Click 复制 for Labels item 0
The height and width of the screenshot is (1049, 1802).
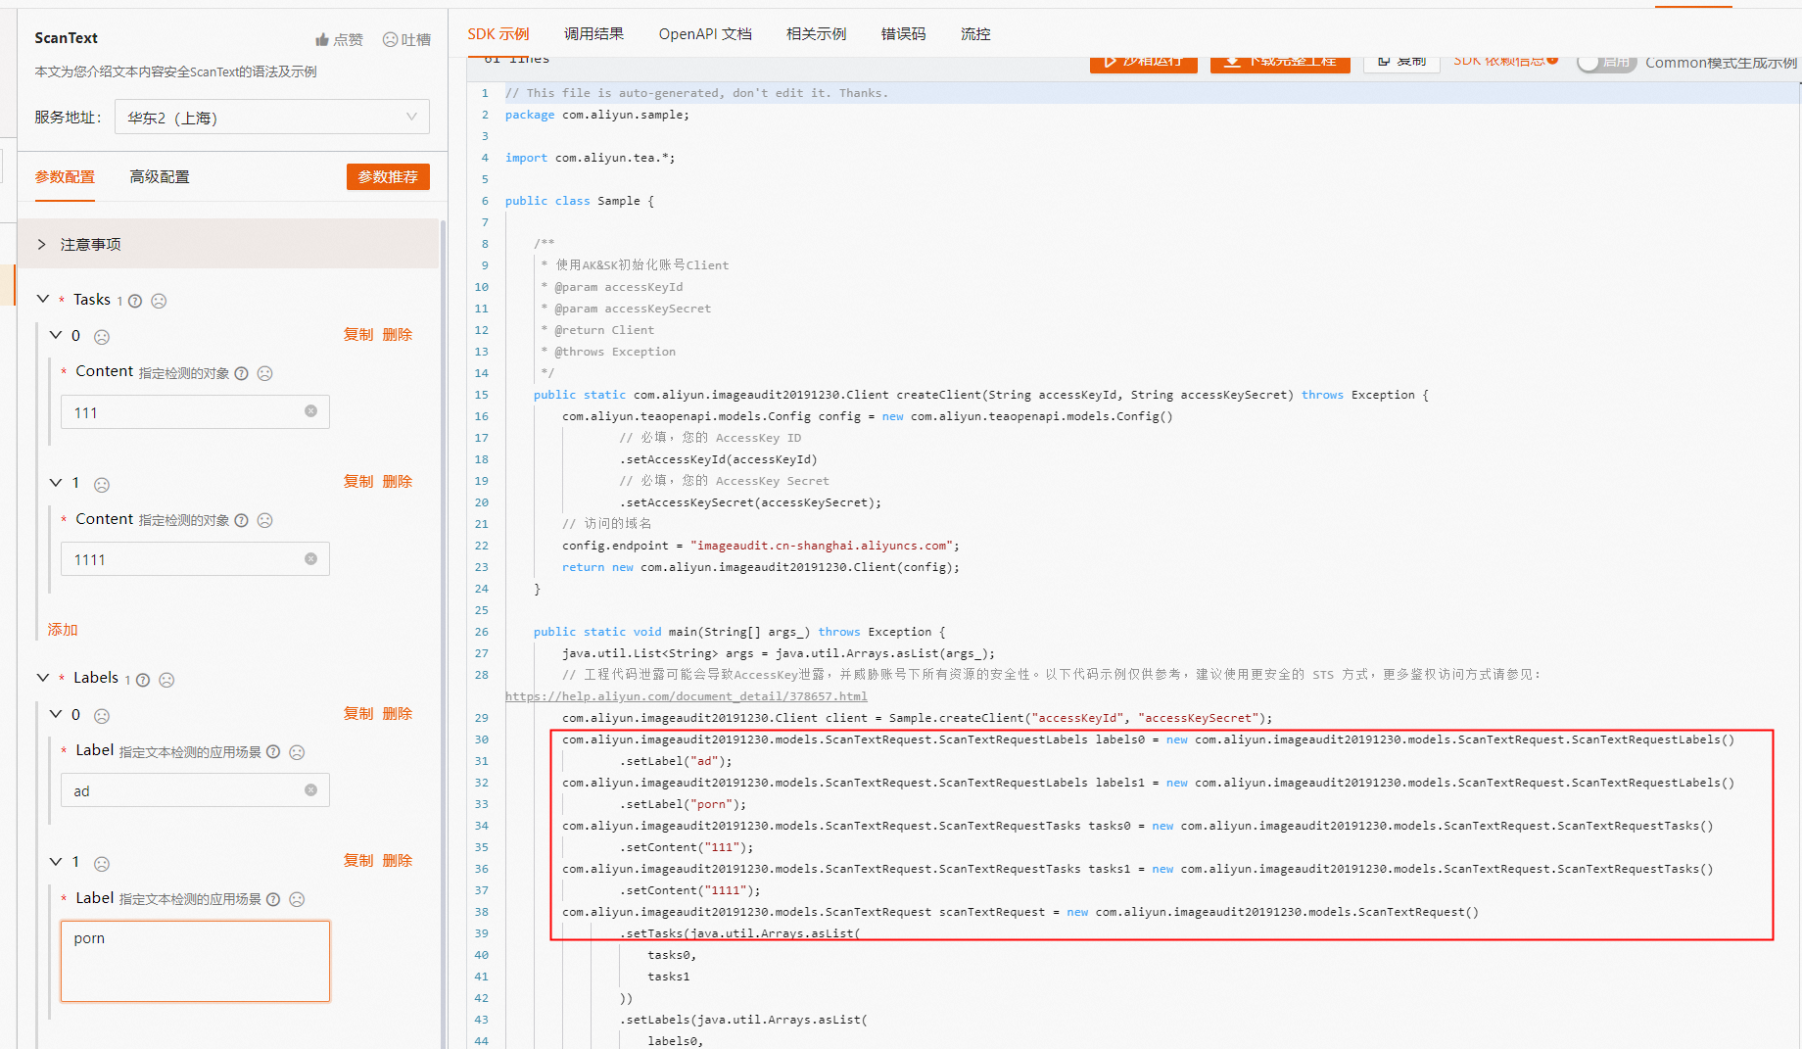(x=358, y=714)
